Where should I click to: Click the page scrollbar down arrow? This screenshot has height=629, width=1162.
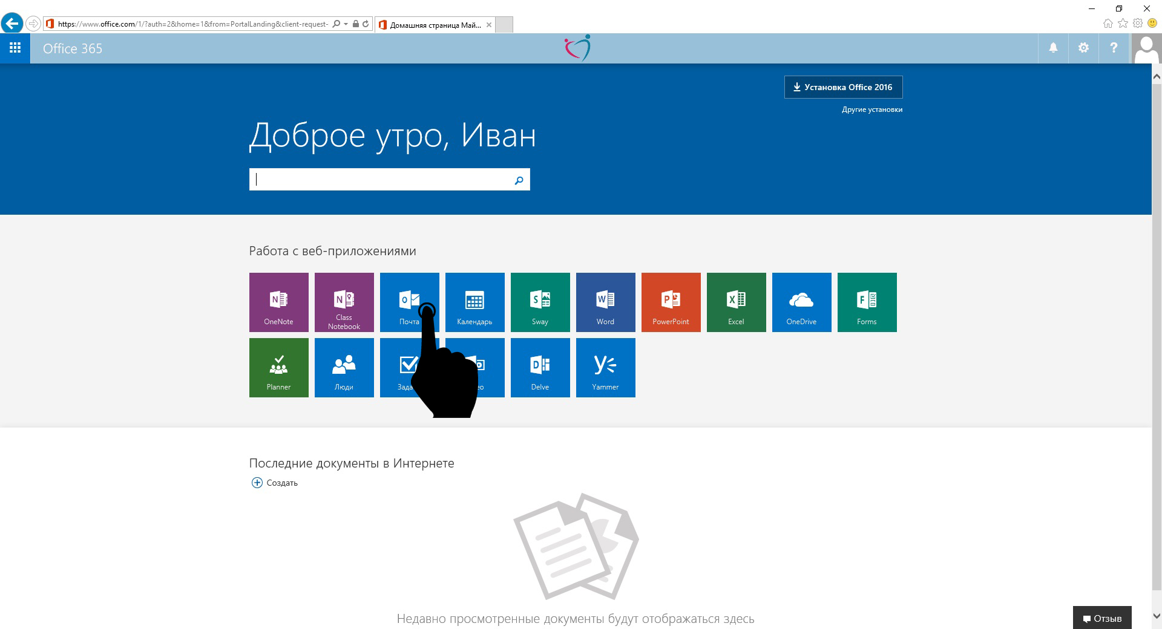coord(1157,616)
